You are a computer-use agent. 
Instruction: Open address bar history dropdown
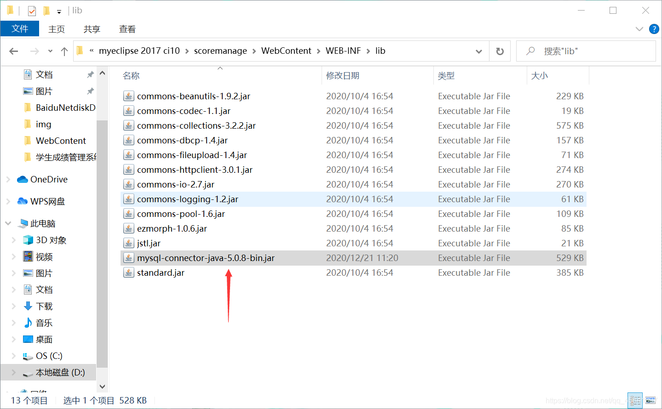point(479,51)
